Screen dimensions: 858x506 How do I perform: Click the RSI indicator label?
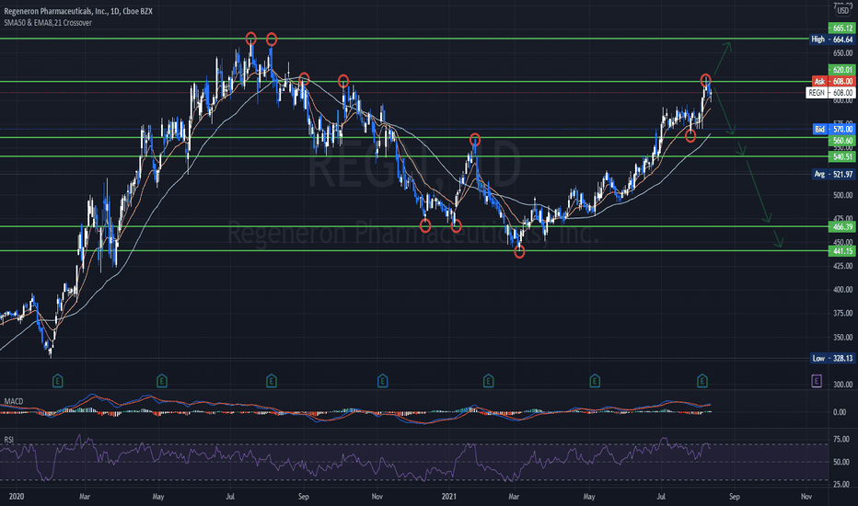[x=9, y=440]
